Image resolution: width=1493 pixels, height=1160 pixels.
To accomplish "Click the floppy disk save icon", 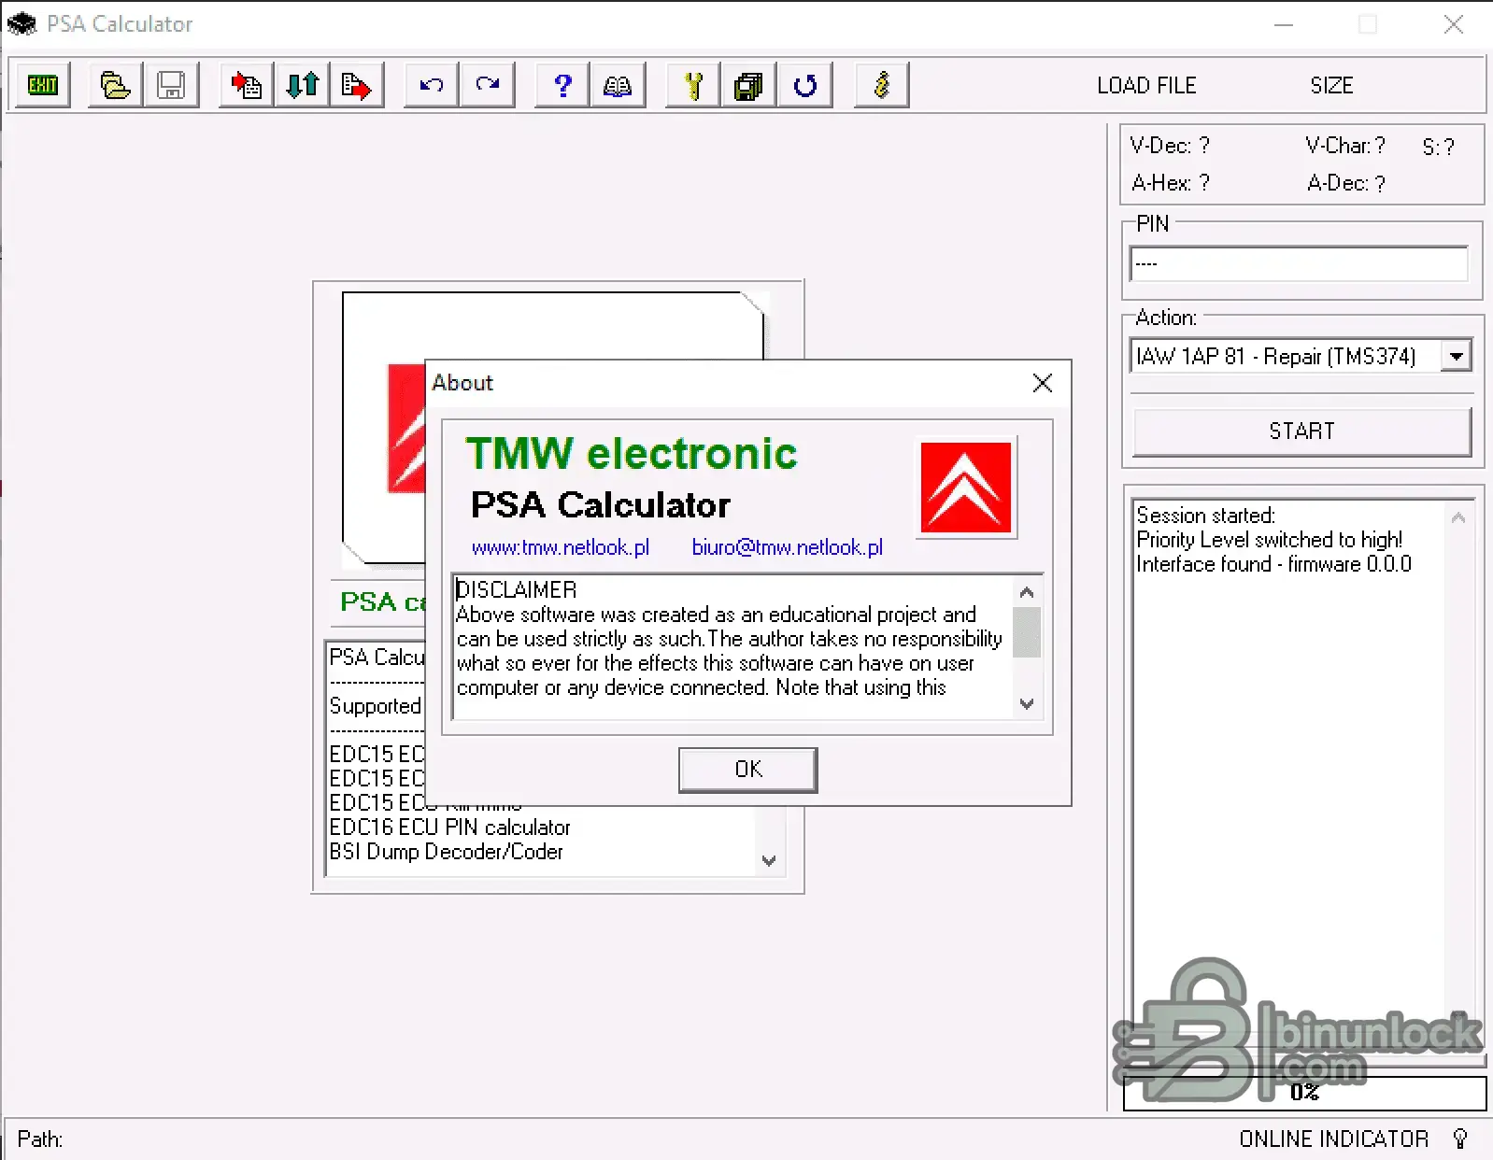I will [x=171, y=86].
